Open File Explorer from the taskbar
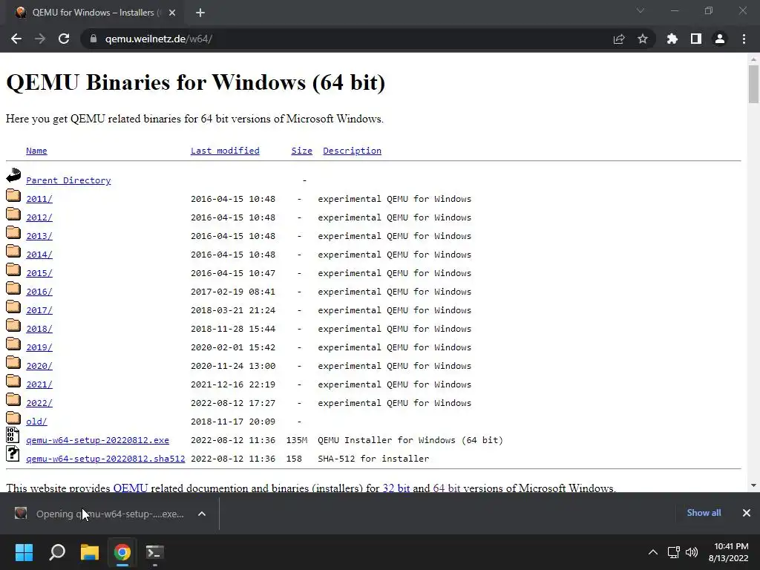Viewport: 760px width, 570px height. point(90,552)
